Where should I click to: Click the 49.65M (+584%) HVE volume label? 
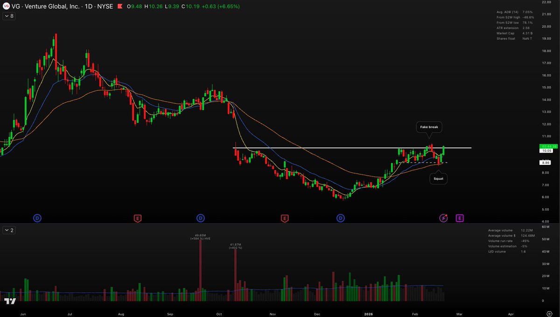[200, 237]
